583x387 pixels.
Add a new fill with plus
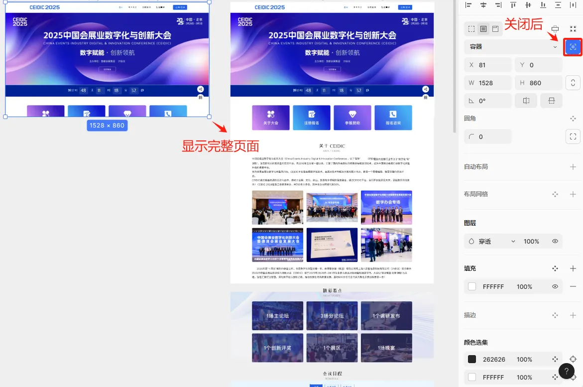coord(573,268)
